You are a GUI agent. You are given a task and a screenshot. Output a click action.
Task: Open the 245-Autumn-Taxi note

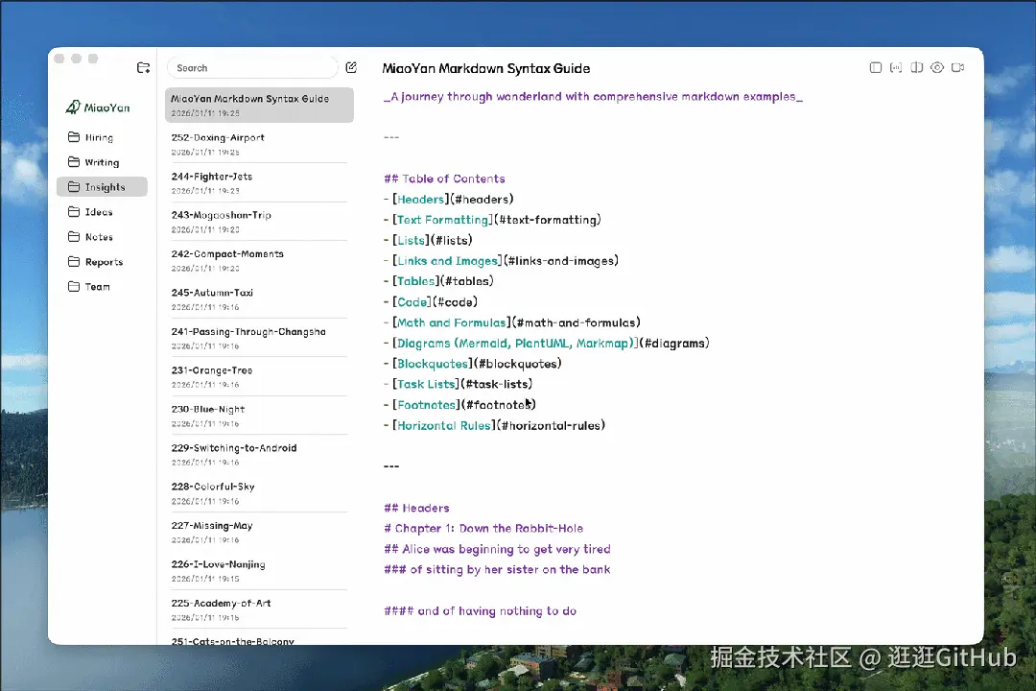tap(259, 298)
